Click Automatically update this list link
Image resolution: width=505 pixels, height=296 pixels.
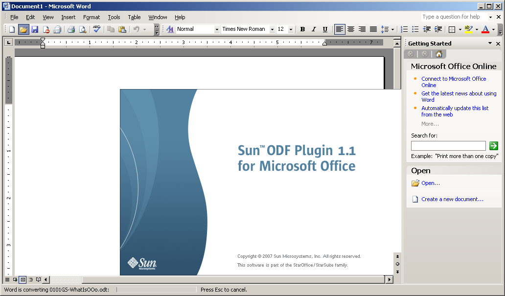coord(455,112)
